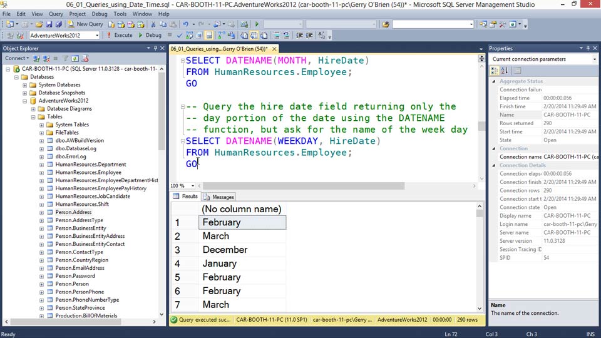
Task: Click the Increase Indent icon
Action: [x=309, y=35]
